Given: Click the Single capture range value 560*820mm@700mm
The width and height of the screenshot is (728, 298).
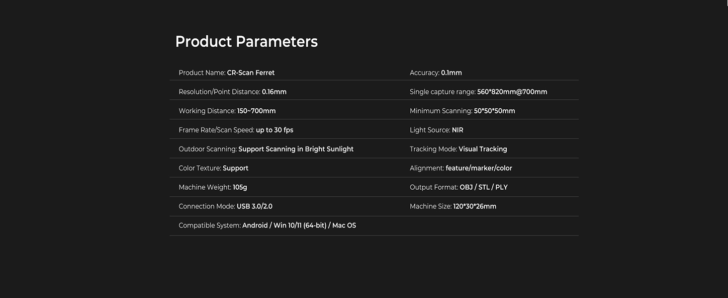Looking at the screenshot, I should [512, 92].
